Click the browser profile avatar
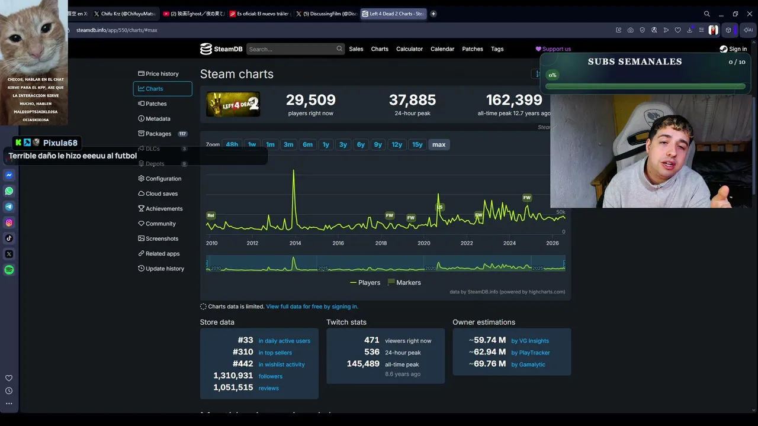This screenshot has width=758, height=426. (714, 30)
